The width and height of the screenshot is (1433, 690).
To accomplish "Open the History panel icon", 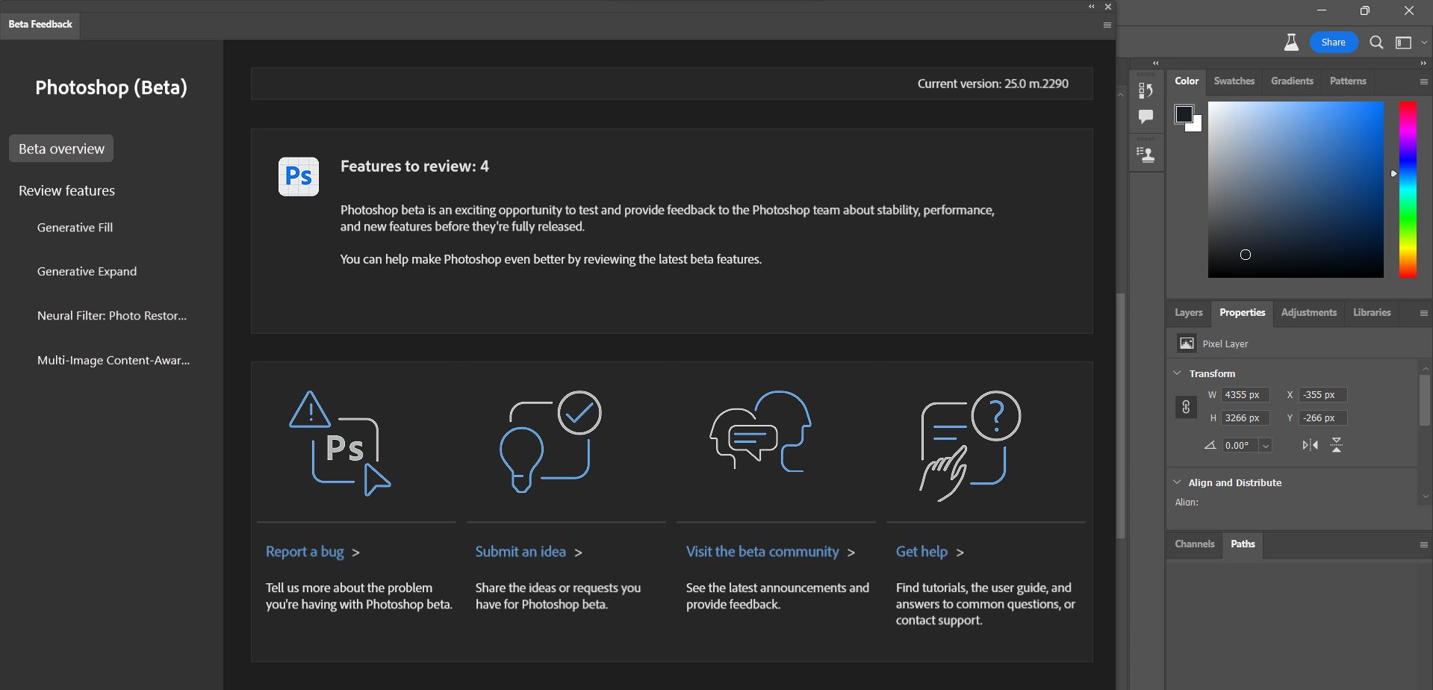I will coord(1146,90).
